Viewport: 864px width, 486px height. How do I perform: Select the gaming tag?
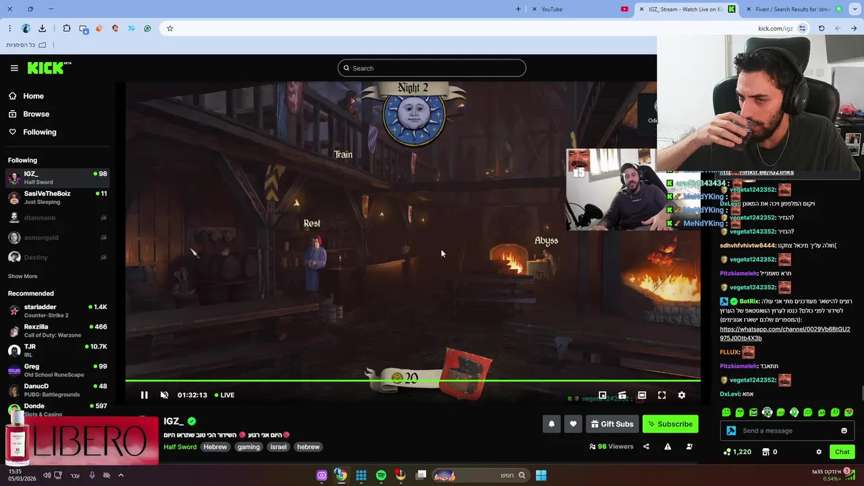tap(248, 447)
